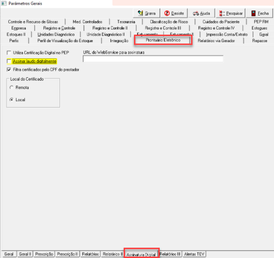
Task: Switch to the Tesouraria tab
Action: tap(126, 22)
